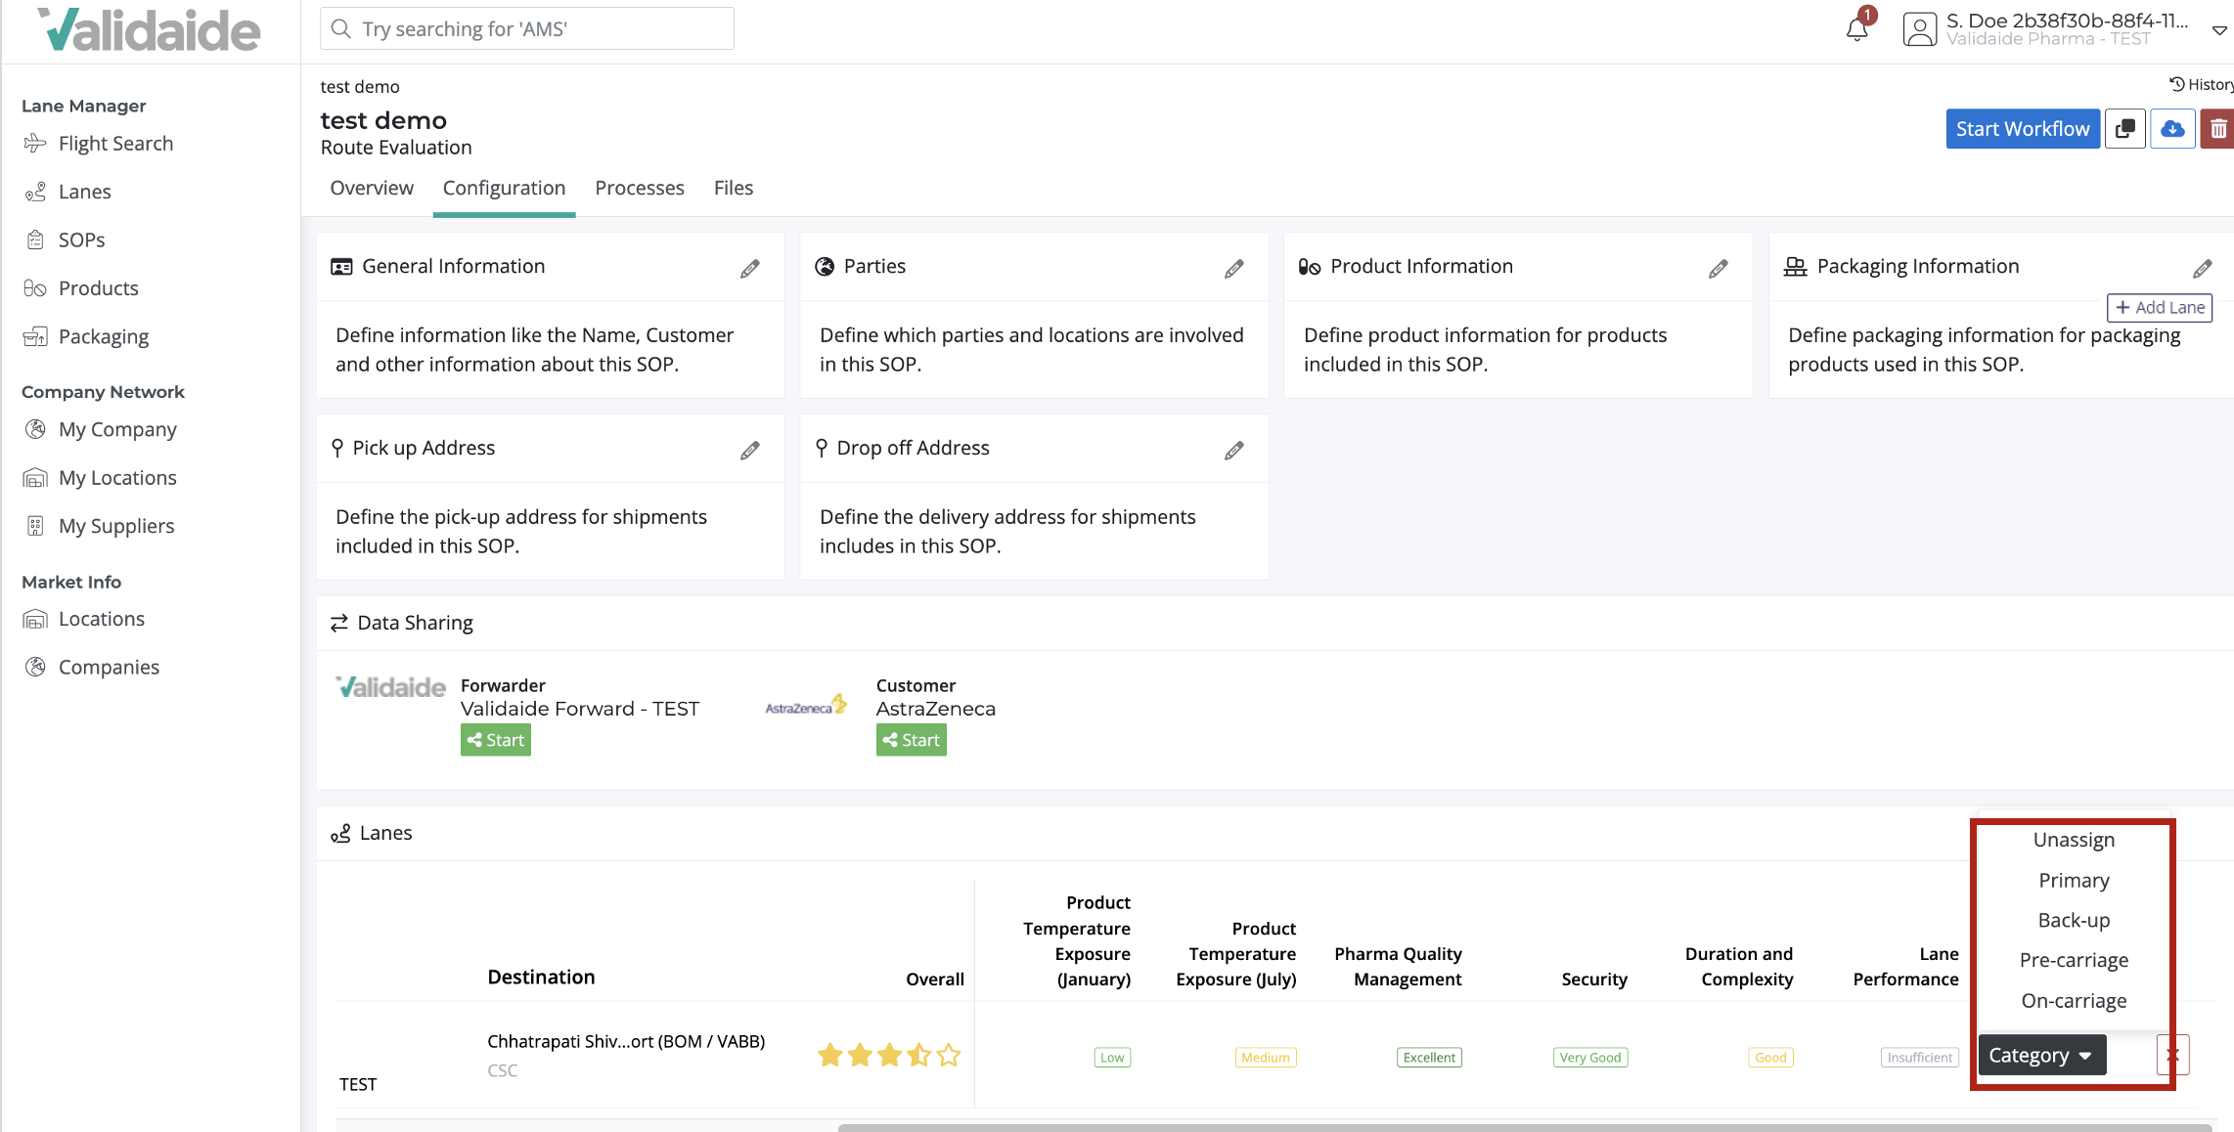The height and width of the screenshot is (1132, 2234).
Task: Edit Drop off Address via pencil icon
Action: (x=1233, y=449)
